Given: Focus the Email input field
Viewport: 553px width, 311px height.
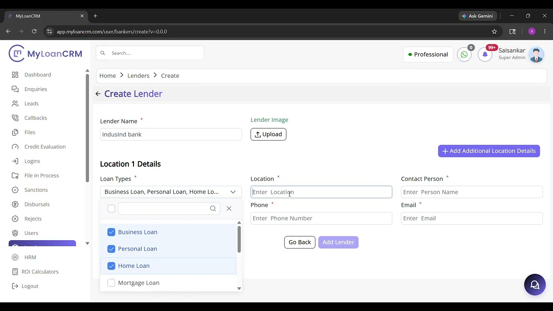Looking at the screenshot, I should (x=472, y=218).
